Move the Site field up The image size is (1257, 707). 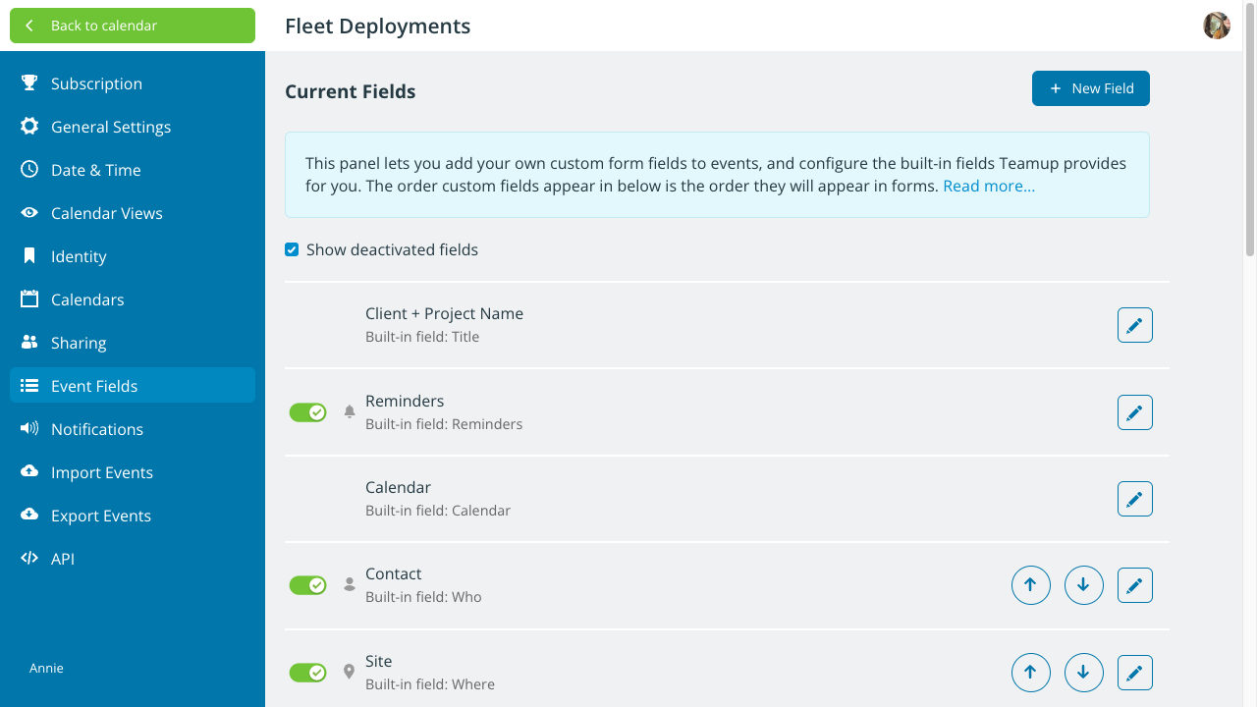pyautogui.click(x=1030, y=673)
